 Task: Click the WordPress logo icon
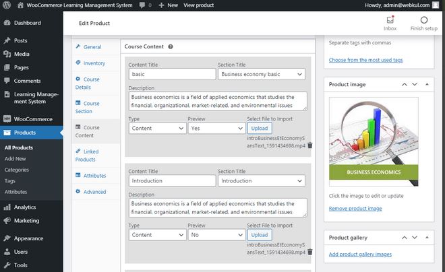pyautogui.click(x=7, y=5)
